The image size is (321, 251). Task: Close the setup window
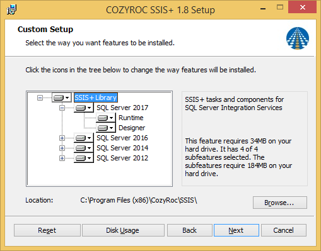(x=302, y=8)
